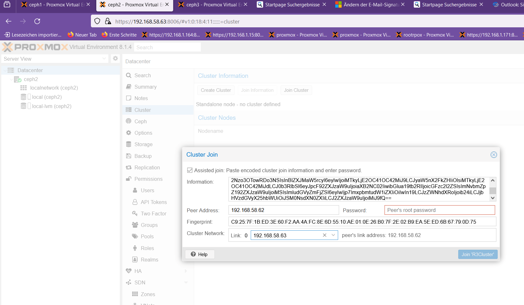This screenshot has width=524, height=305.
Task: Switch to the ceph1 browser tab
Action: (x=54, y=5)
